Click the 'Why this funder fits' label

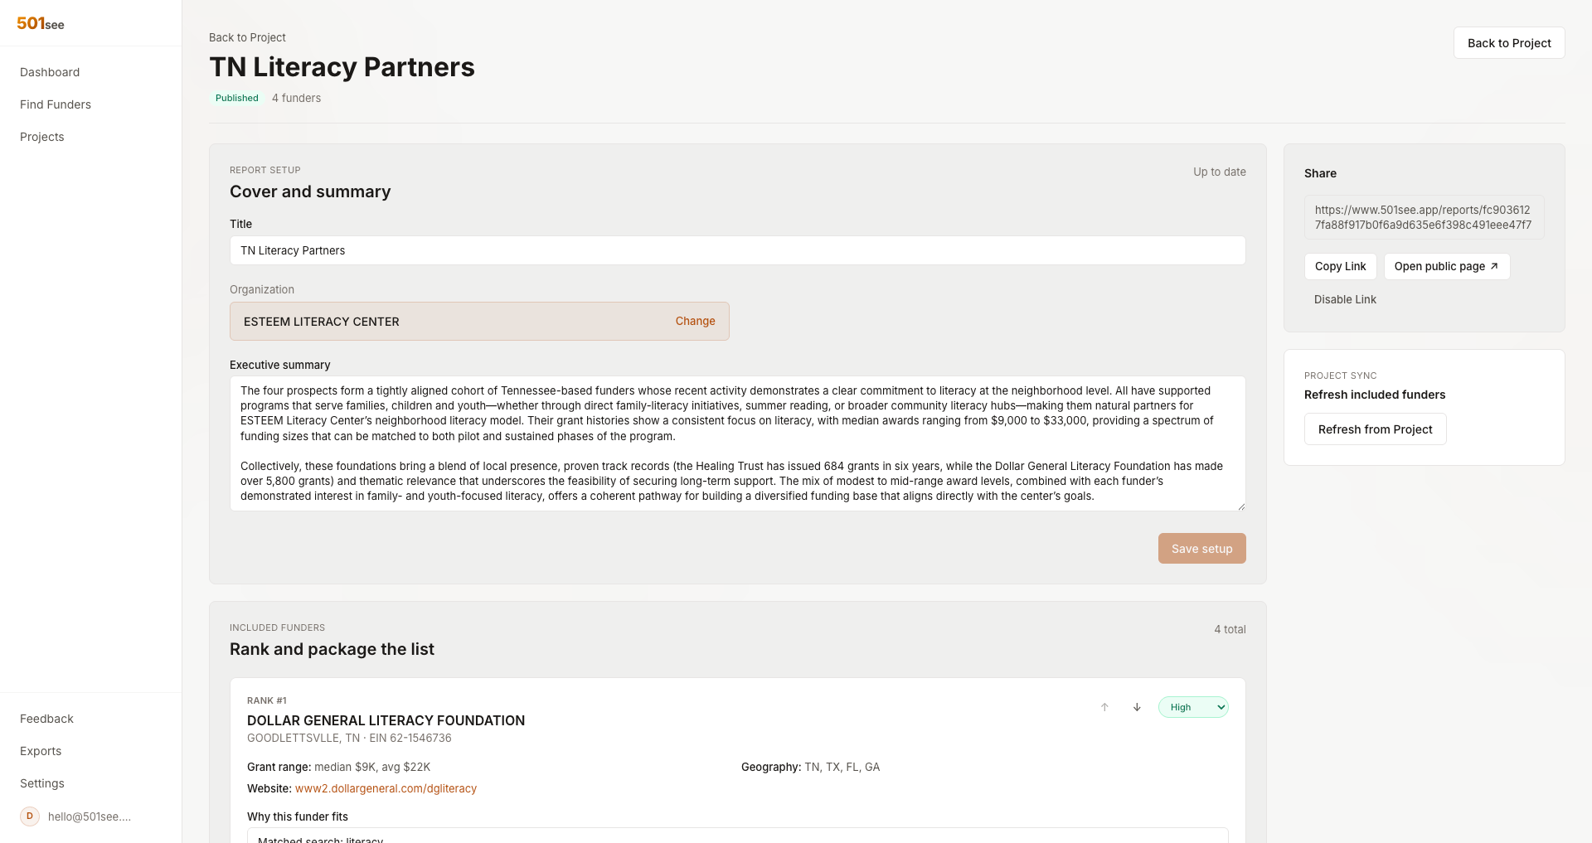pos(298,816)
